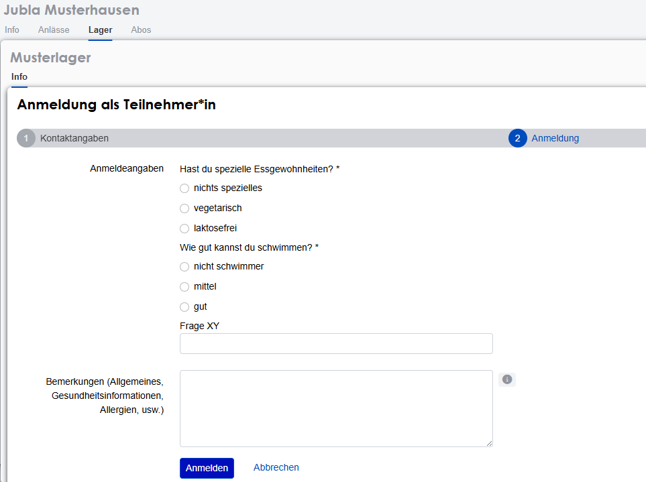Open the Musterlager Info sub-tab

[x=19, y=77]
